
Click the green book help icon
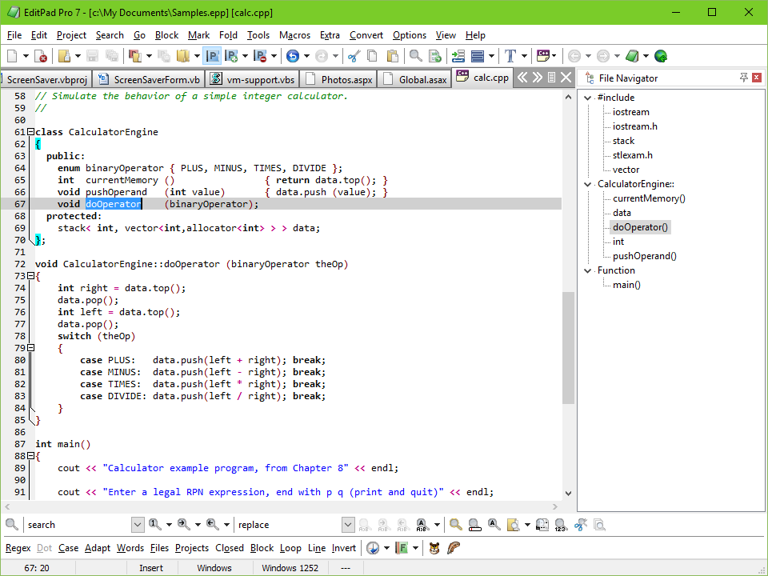[x=632, y=56]
